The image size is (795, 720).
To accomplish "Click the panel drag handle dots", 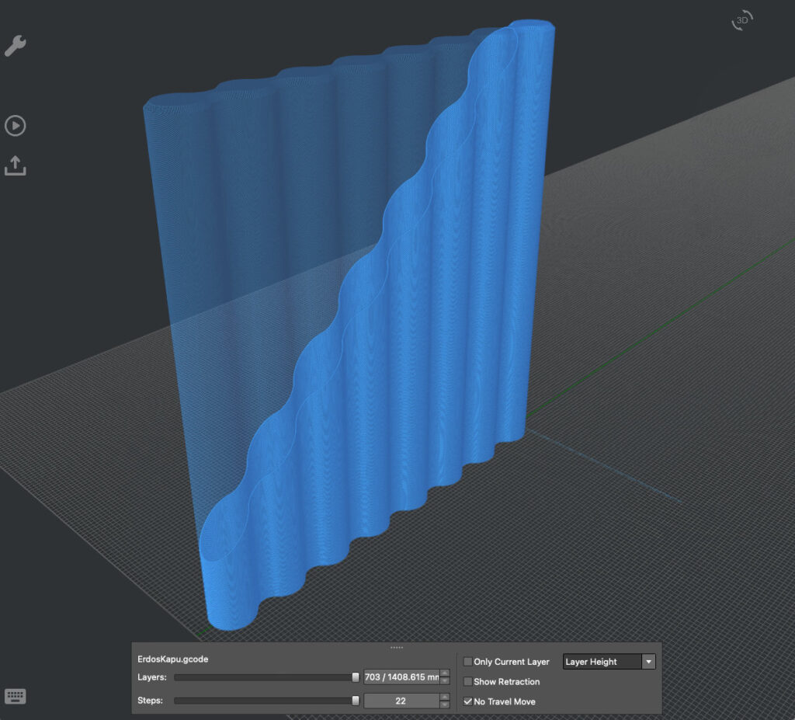I will pos(397,648).
